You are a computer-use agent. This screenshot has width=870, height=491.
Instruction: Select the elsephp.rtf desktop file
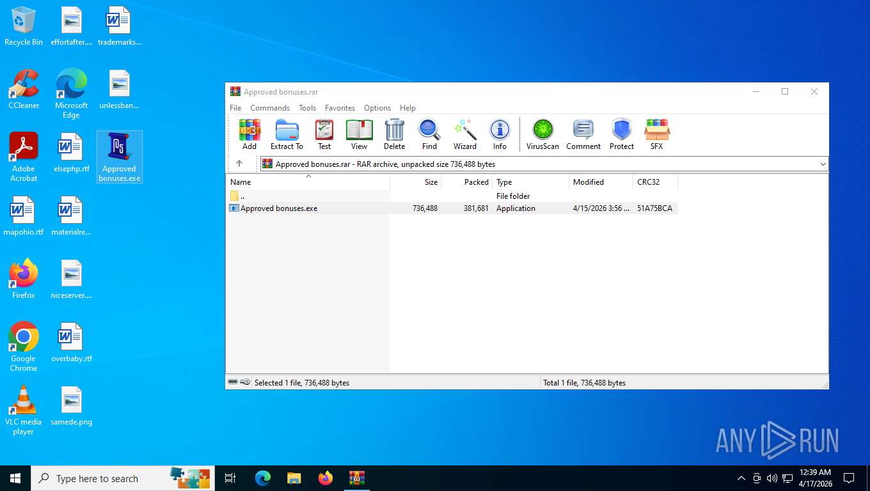pyautogui.click(x=72, y=153)
